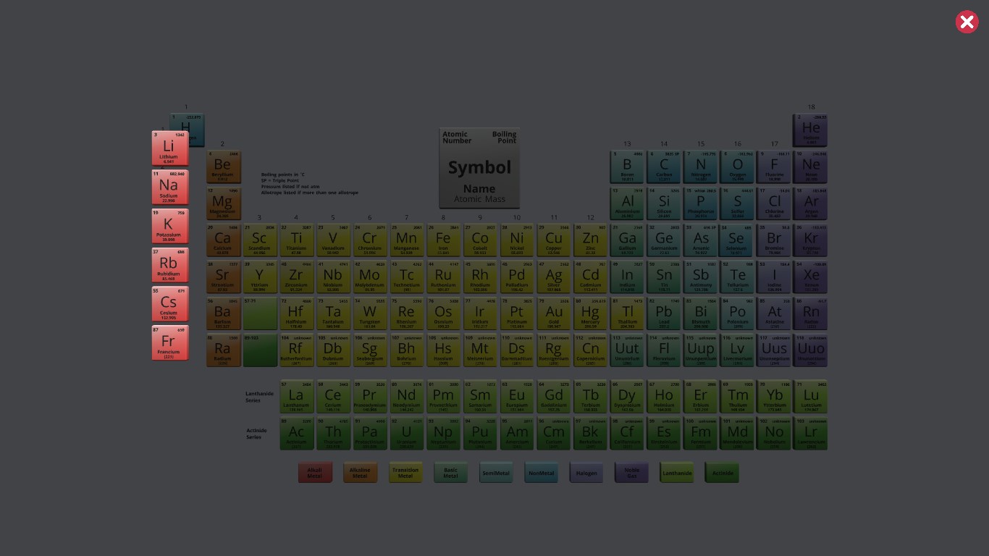
Task: Tap the Aluminium (Al) tile
Action: (x=627, y=203)
